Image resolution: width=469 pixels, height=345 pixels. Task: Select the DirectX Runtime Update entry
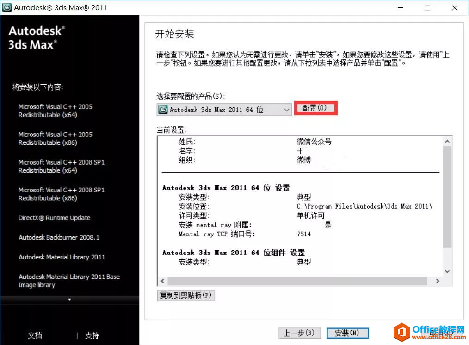tap(54, 218)
